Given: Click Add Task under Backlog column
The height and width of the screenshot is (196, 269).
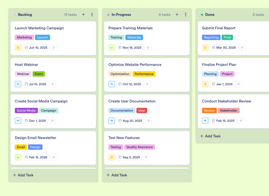Looking at the screenshot, I should (23, 175).
